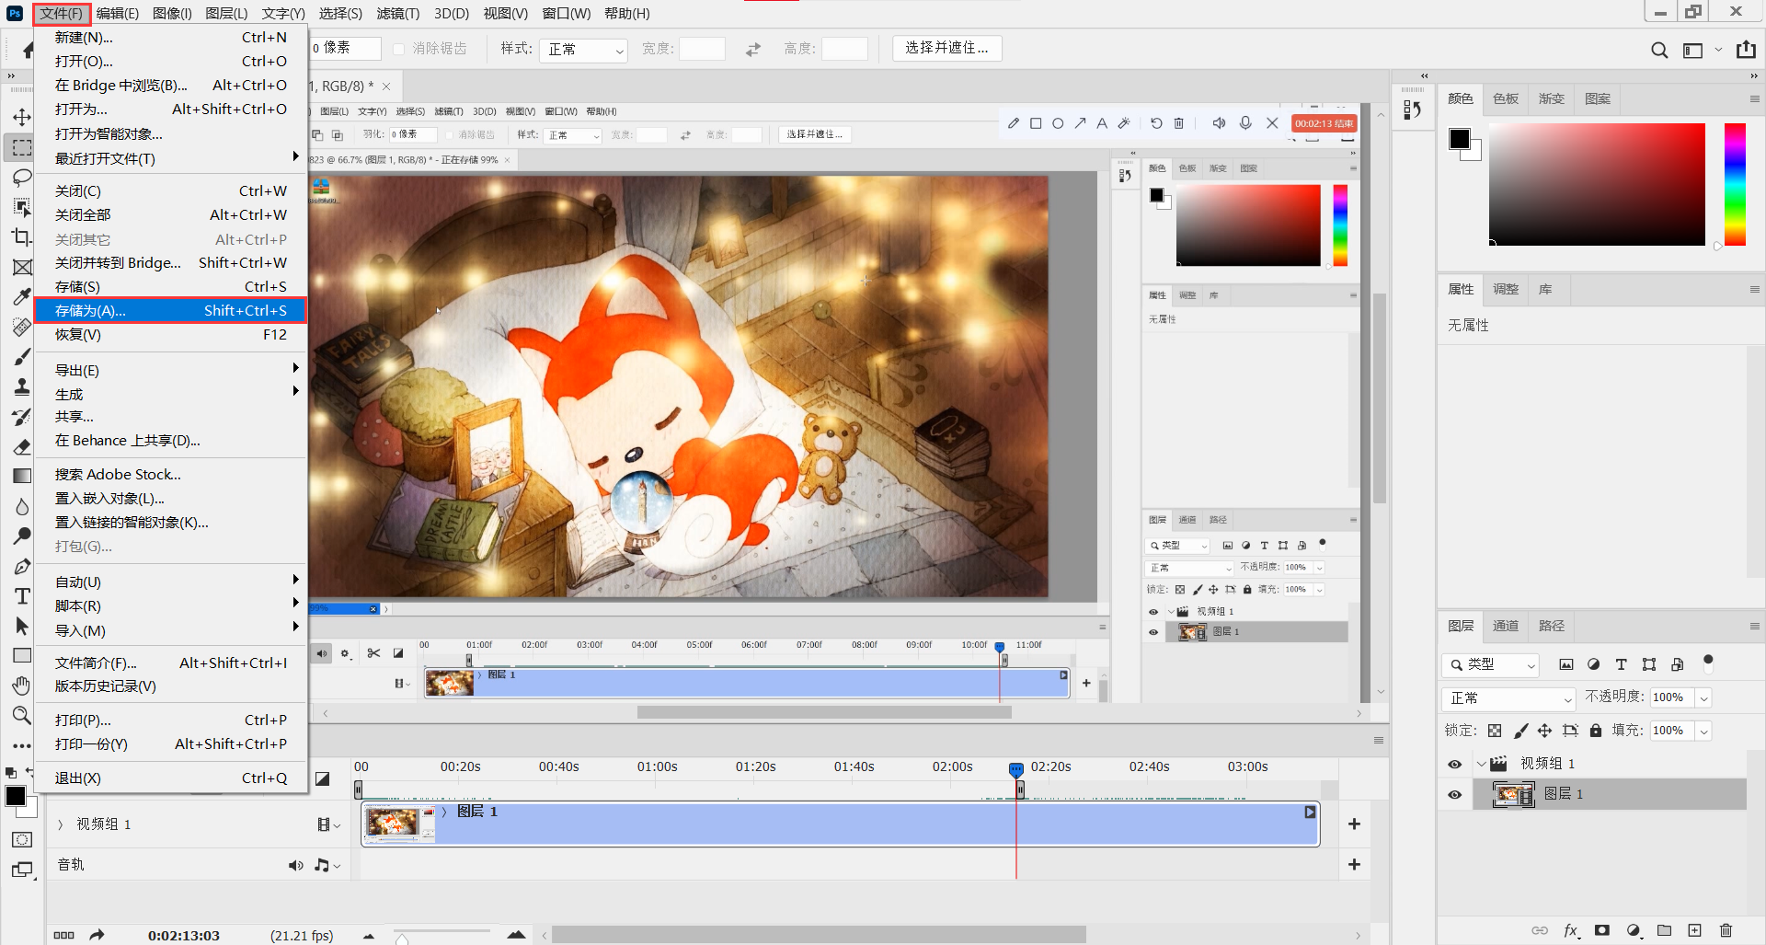Toggle layer filtering on/off dot
1766x945 pixels.
click(x=1708, y=660)
